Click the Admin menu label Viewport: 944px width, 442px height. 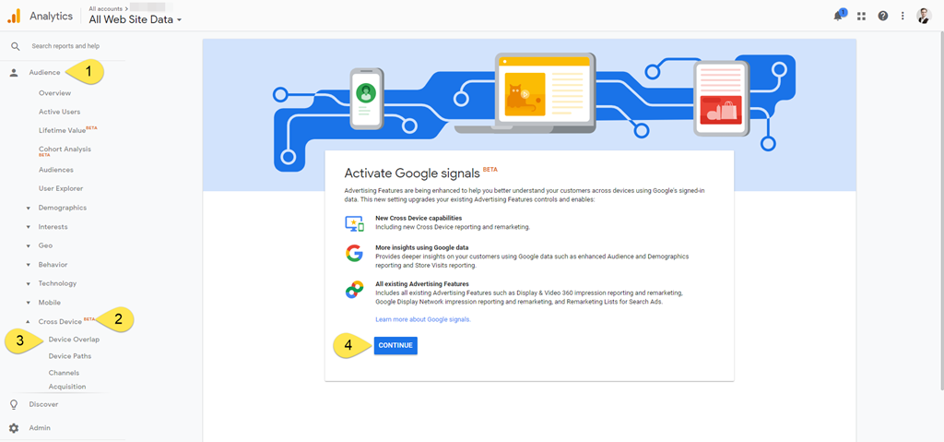[40, 428]
